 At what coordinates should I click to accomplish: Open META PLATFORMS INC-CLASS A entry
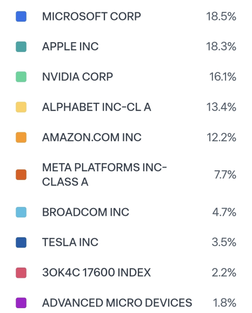[104, 175]
